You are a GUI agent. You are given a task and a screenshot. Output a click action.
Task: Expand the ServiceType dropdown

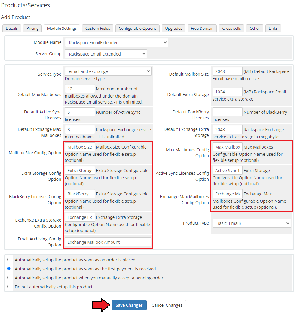click(108, 71)
